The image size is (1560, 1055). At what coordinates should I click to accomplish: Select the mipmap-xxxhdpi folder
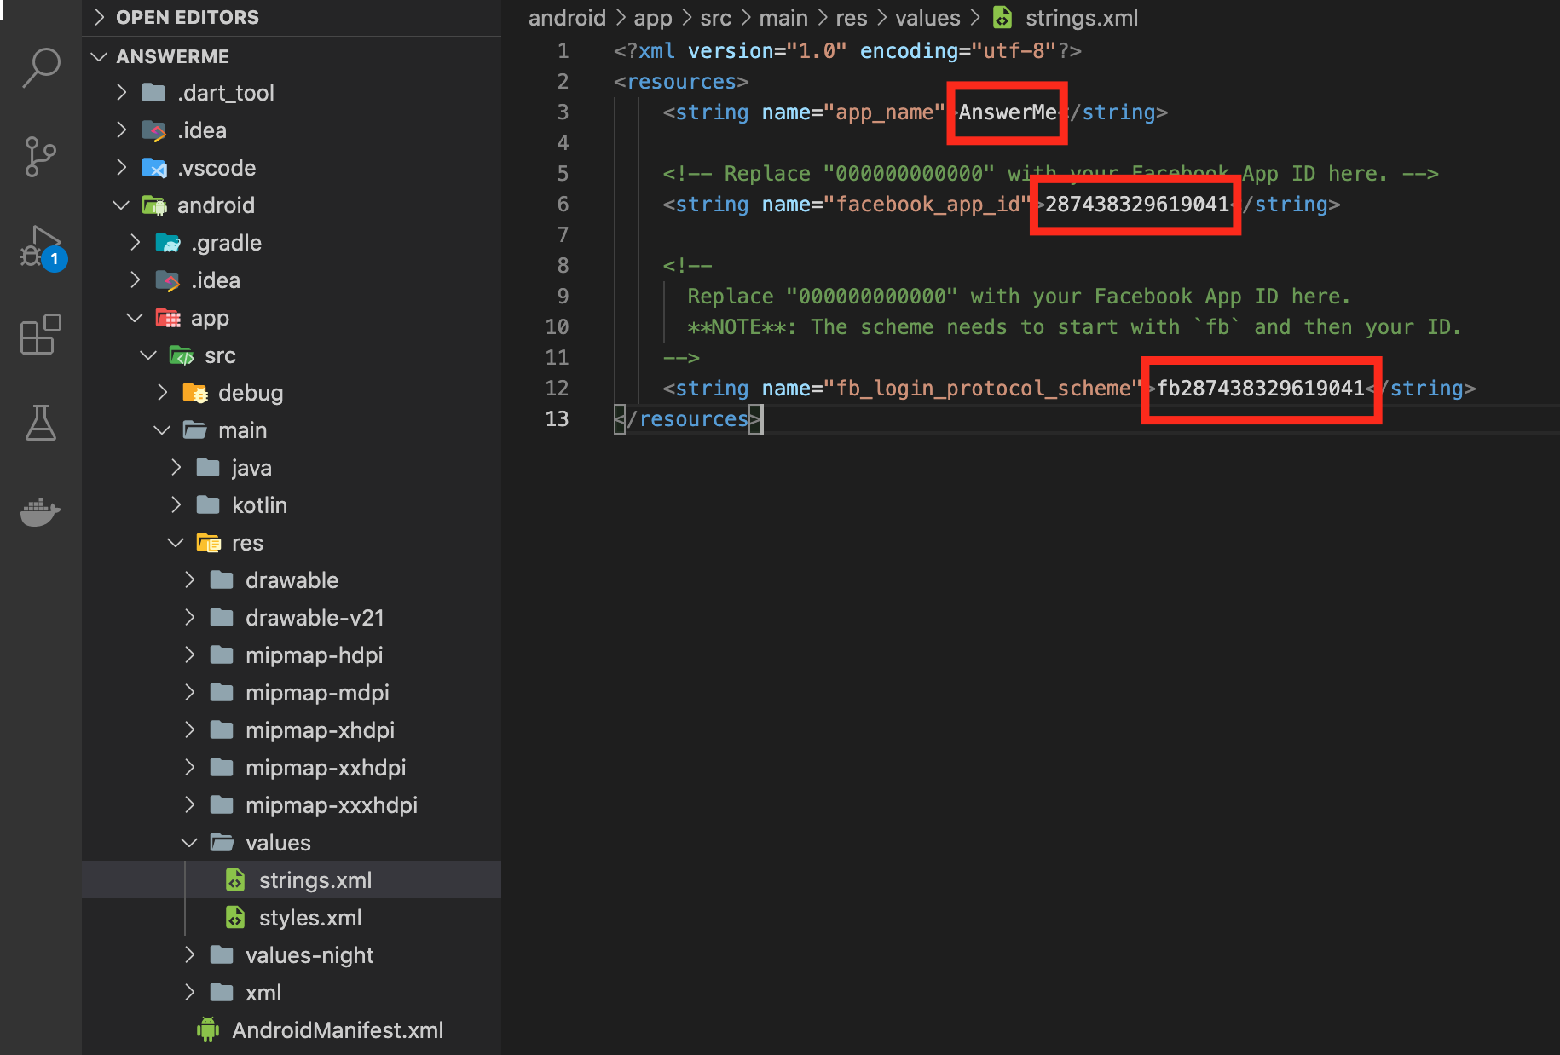pyautogui.click(x=292, y=804)
